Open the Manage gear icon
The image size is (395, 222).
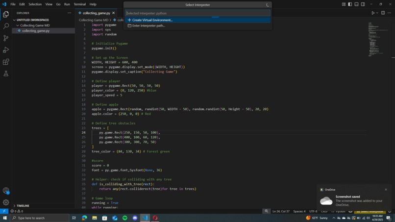6,202
